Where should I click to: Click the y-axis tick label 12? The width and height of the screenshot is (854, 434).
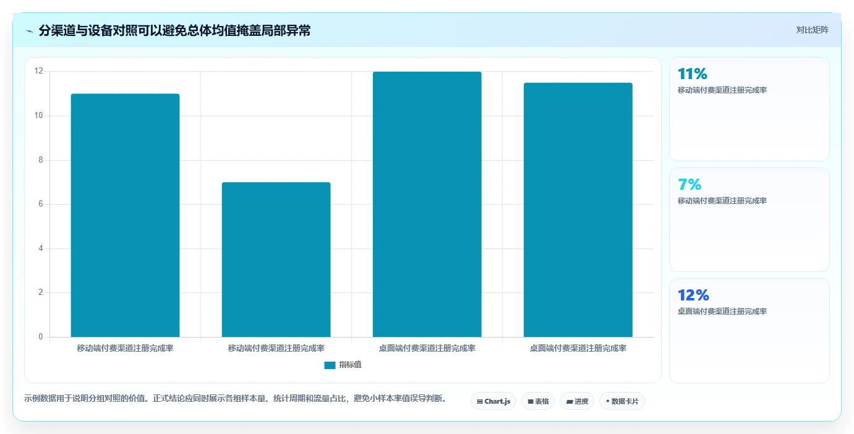[x=39, y=71]
